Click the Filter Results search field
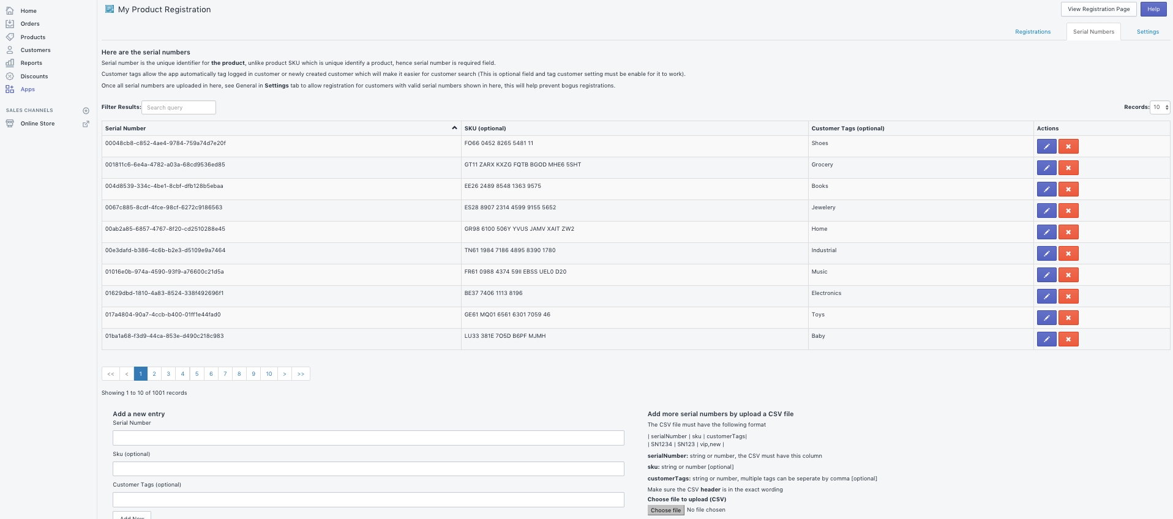 178,108
